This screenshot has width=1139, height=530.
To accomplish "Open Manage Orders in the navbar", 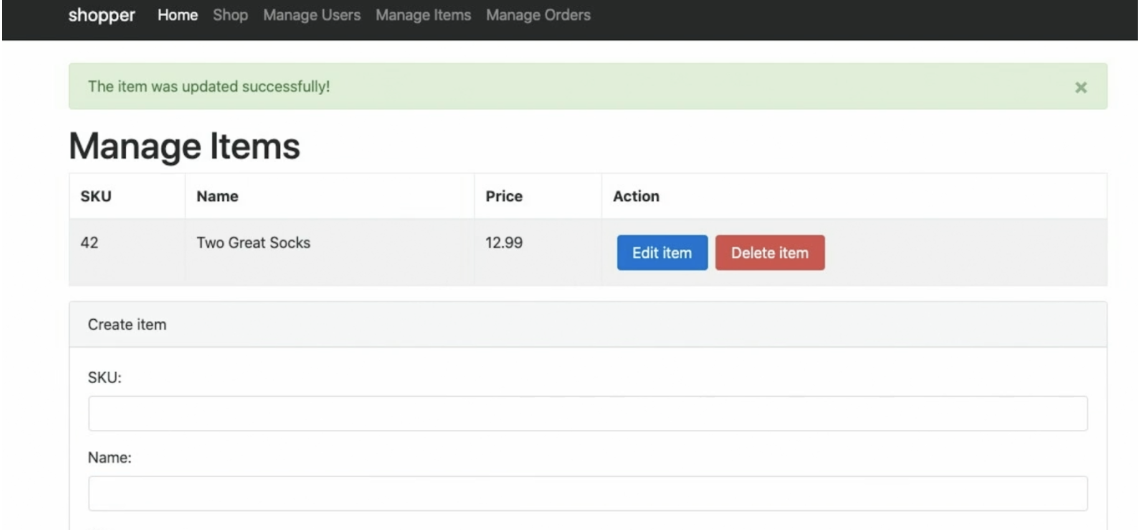I will click(x=538, y=15).
